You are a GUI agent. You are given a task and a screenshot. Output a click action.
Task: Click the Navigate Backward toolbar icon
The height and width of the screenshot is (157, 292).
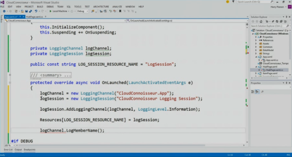click(4, 11)
